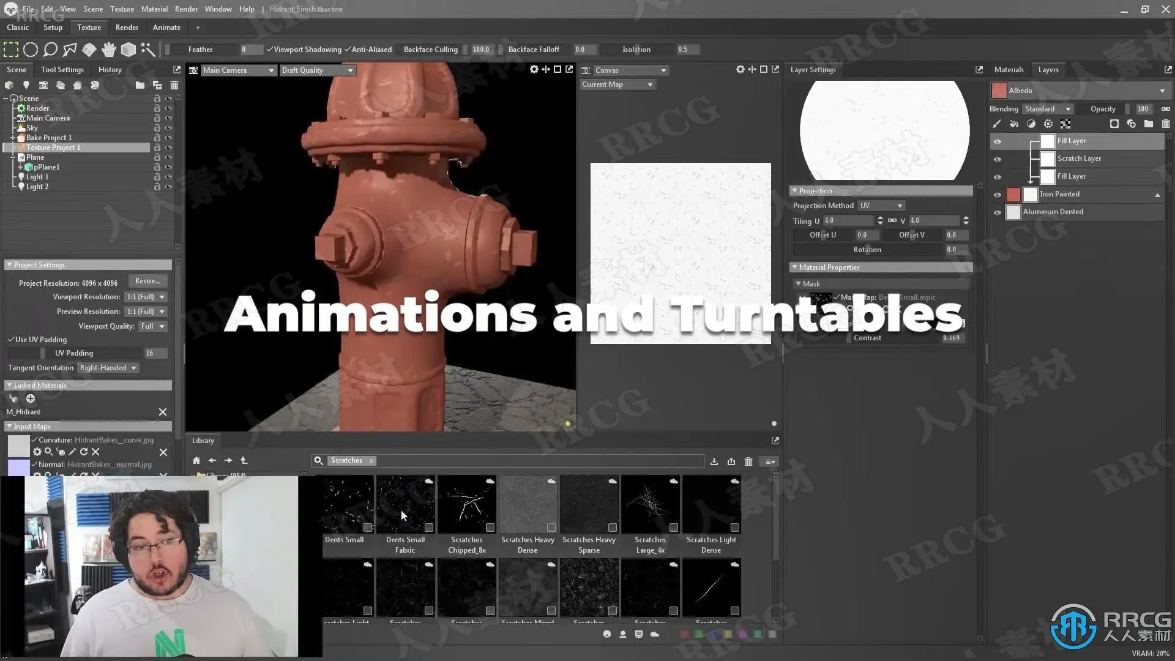This screenshot has width=1175, height=661.
Task: Hide the Scratch Layer using its eye icon
Action: tap(998, 159)
